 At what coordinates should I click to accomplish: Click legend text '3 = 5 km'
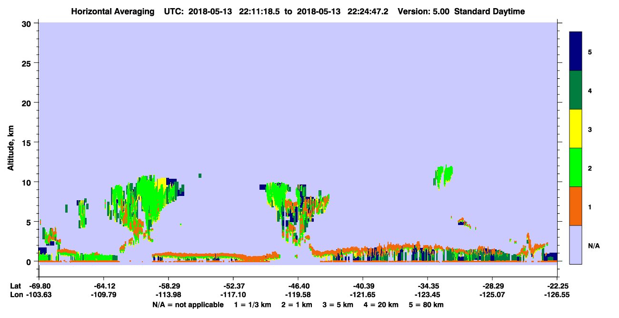pos(339,305)
